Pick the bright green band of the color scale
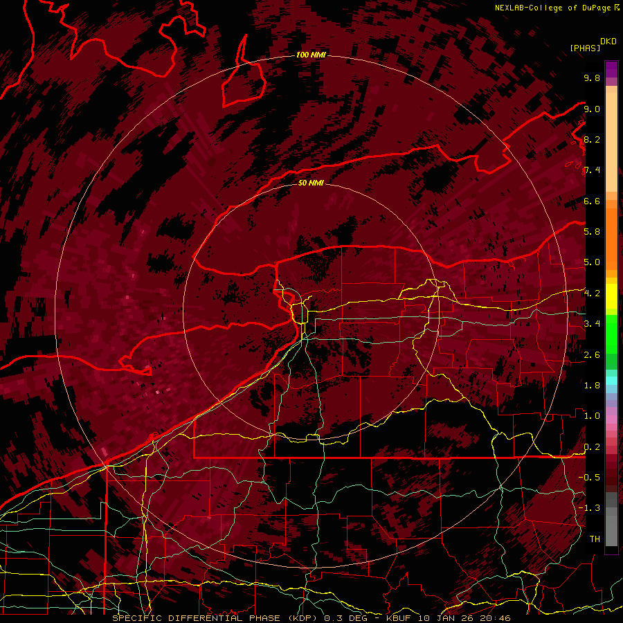The width and height of the screenshot is (623, 623). tap(611, 333)
